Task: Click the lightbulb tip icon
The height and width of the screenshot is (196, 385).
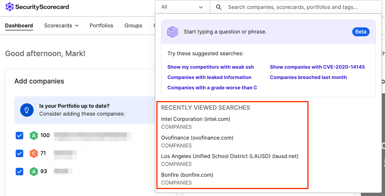Action: (x=27, y=110)
